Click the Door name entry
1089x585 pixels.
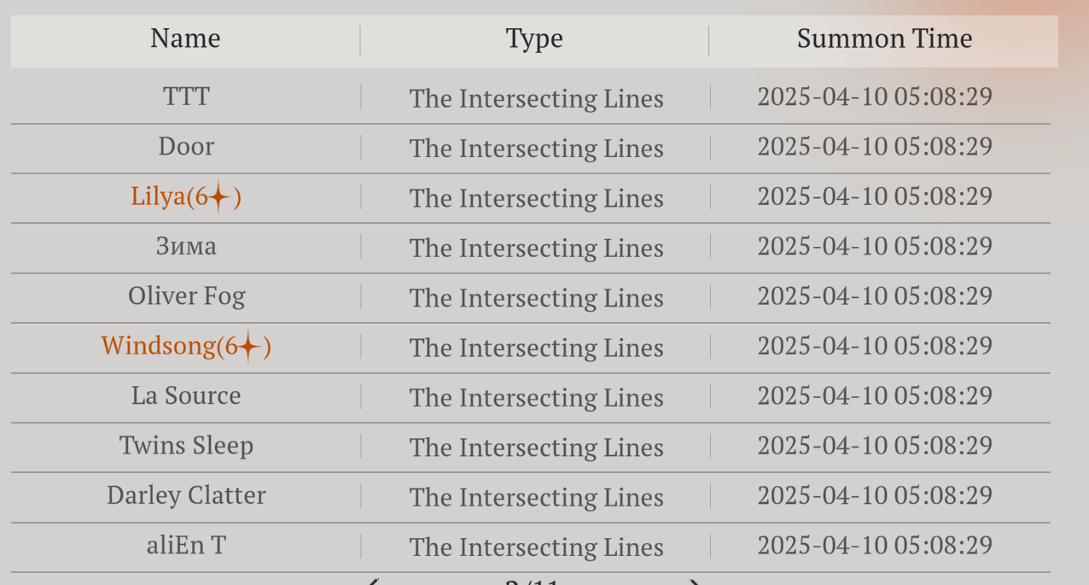pos(186,147)
